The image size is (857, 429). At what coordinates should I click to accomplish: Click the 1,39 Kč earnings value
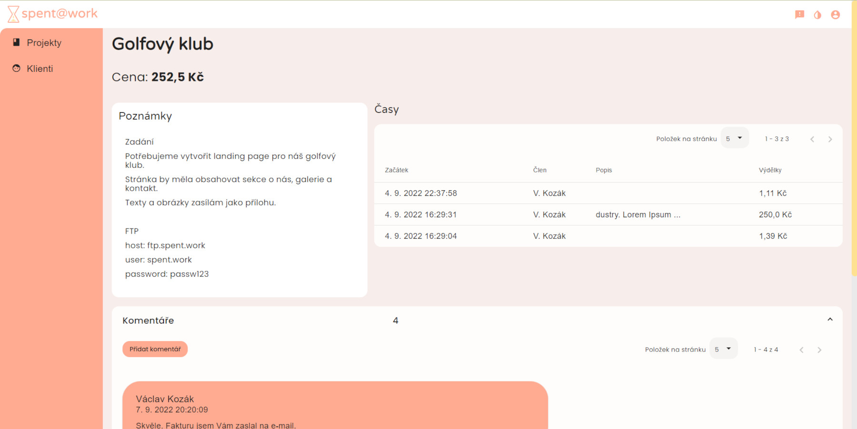pyautogui.click(x=773, y=236)
